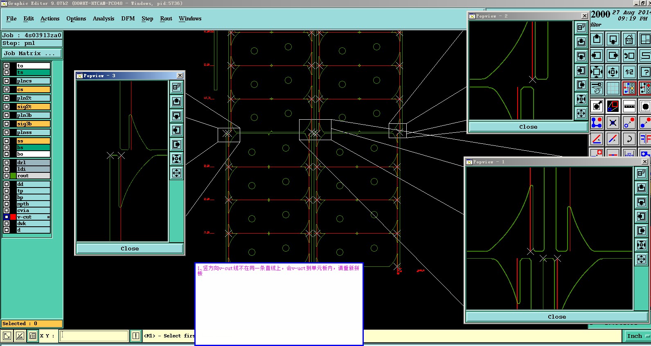Click the pan right icon in right toolbar
651x346 pixels.
pos(613,56)
